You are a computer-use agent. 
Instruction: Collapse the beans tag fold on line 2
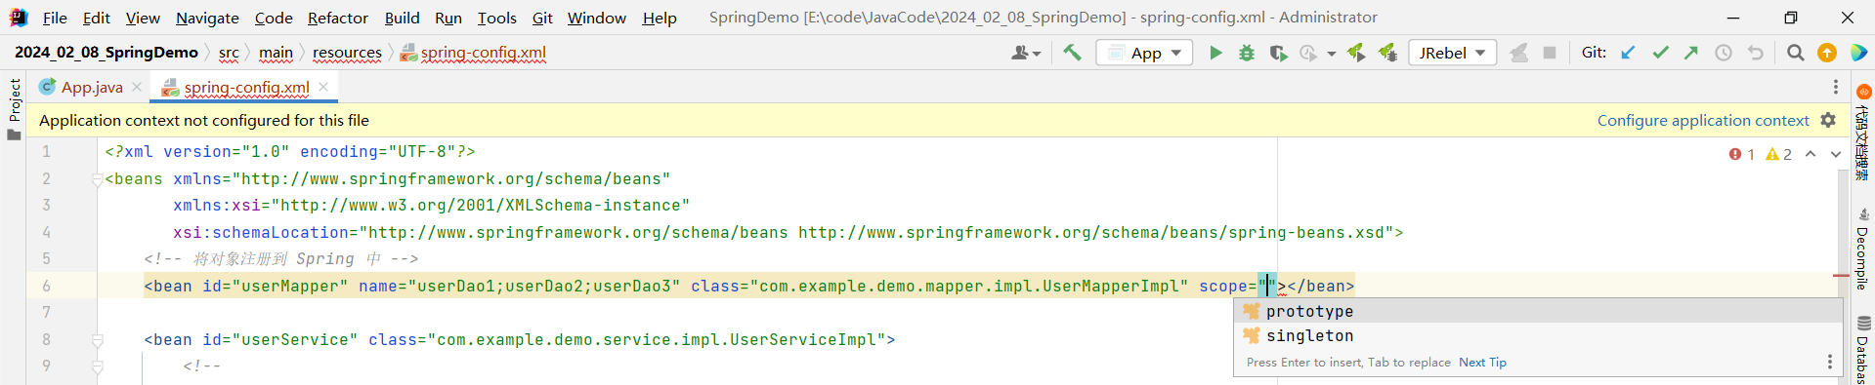coord(98,179)
